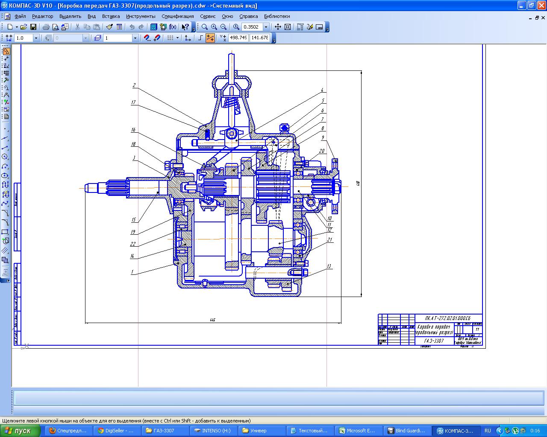
Task: Toggle the Orthogonal drawing mode button
Action: (200, 38)
